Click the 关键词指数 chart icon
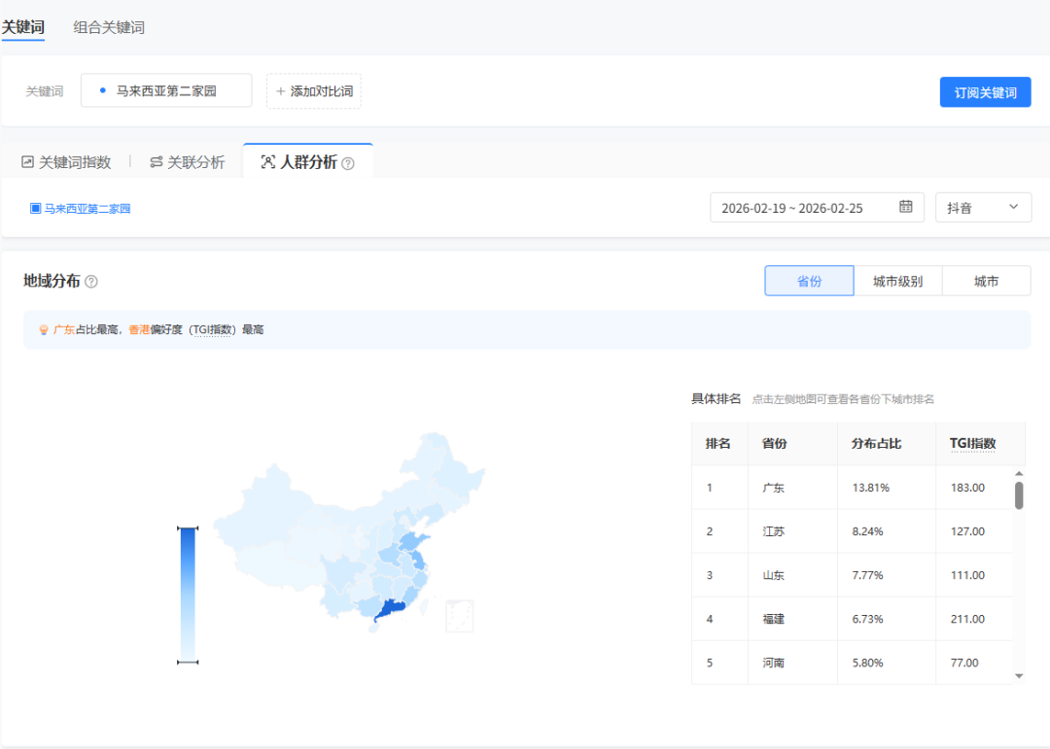Viewport: 1050px width, 749px height. [27, 162]
